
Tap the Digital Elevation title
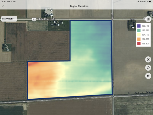[79, 6]
